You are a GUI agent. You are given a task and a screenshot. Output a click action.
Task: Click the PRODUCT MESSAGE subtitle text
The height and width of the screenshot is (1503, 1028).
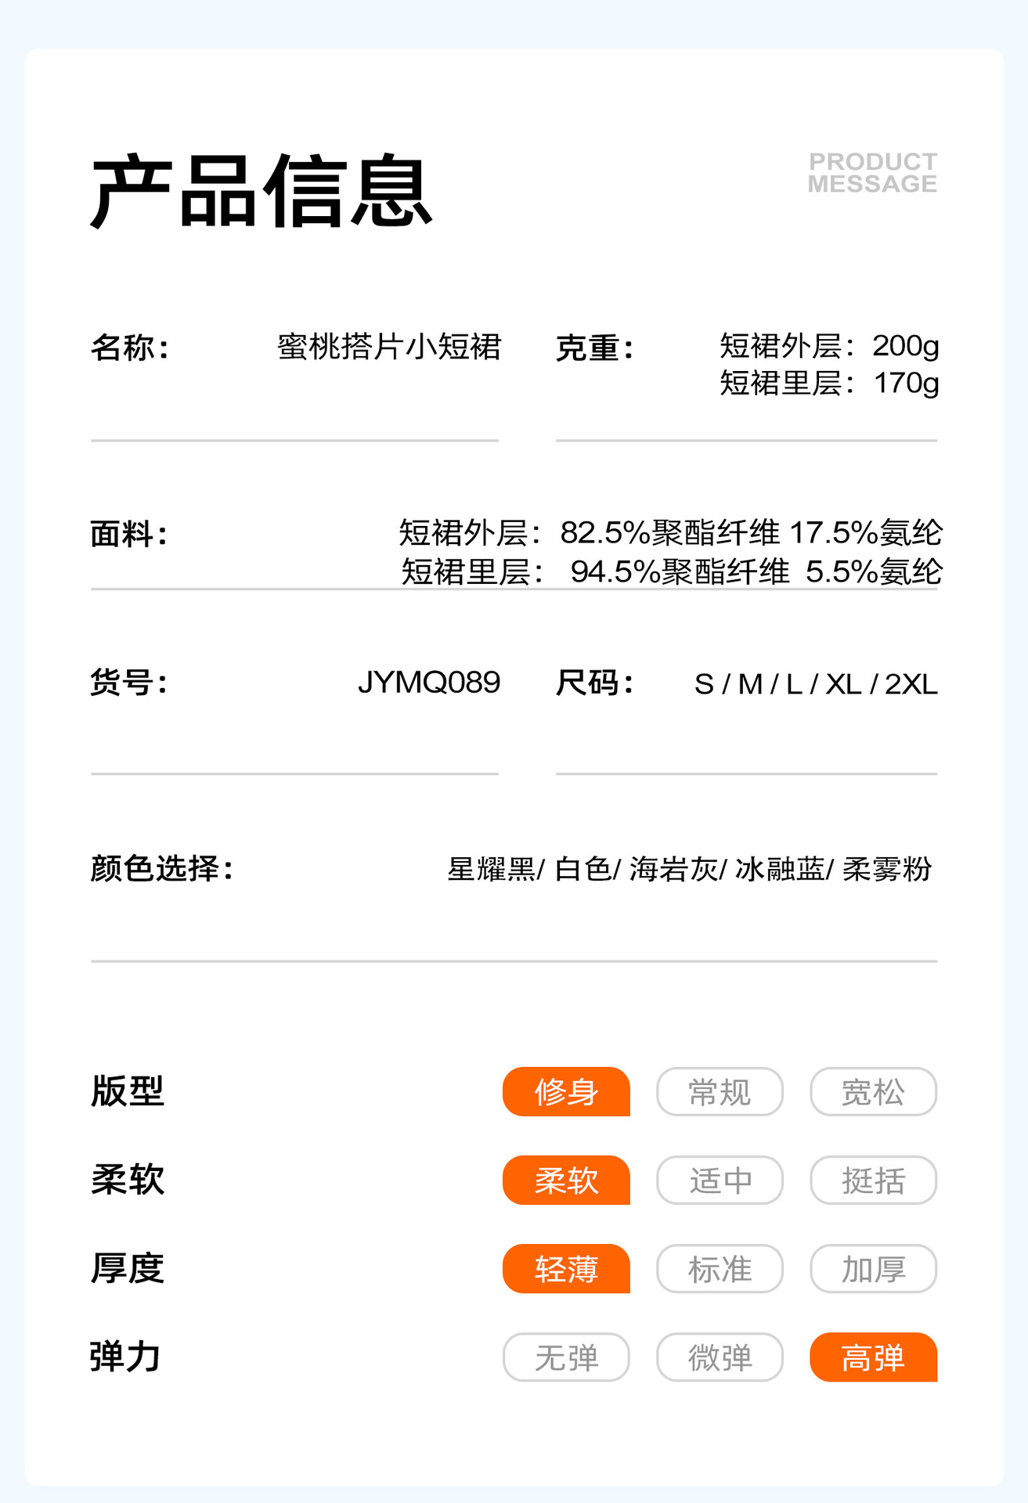click(872, 172)
